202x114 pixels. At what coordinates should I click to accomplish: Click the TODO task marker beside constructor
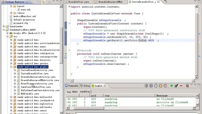65,30
